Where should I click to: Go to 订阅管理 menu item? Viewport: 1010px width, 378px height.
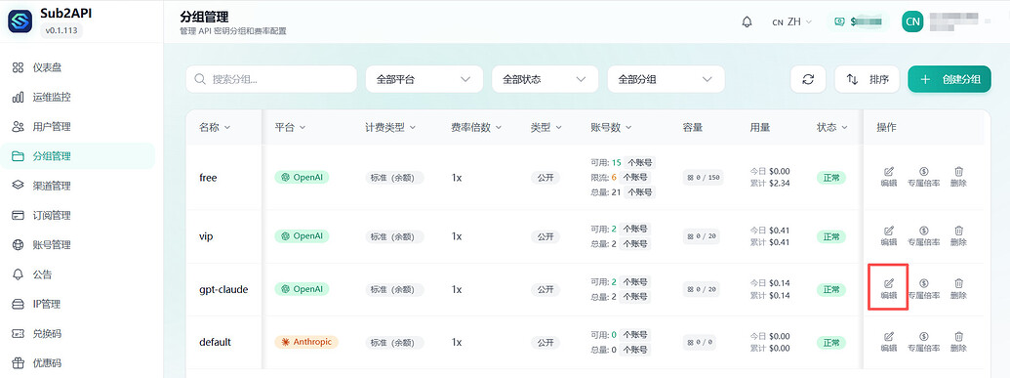click(x=77, y=216)
